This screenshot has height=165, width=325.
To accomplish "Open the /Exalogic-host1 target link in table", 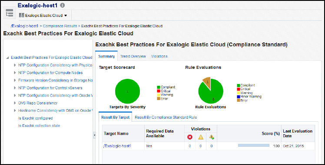I will click(117, 146).
